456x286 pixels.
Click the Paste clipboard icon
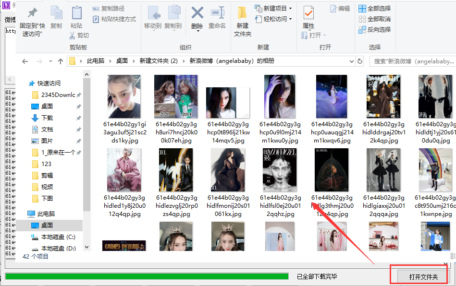tap(76, 13)
